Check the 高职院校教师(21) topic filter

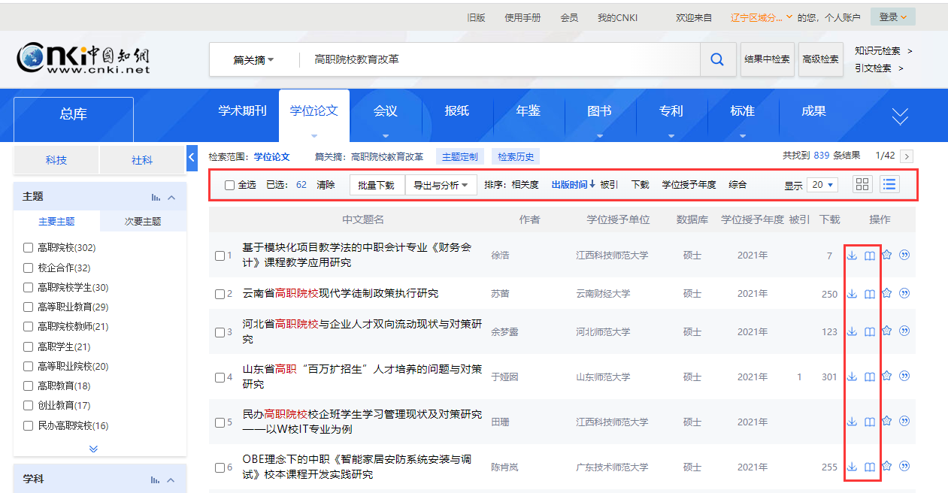point(28,326)
